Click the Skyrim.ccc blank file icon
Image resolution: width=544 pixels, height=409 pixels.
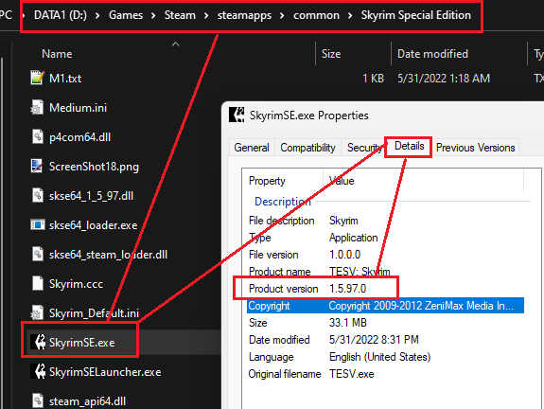coord(37,284)
